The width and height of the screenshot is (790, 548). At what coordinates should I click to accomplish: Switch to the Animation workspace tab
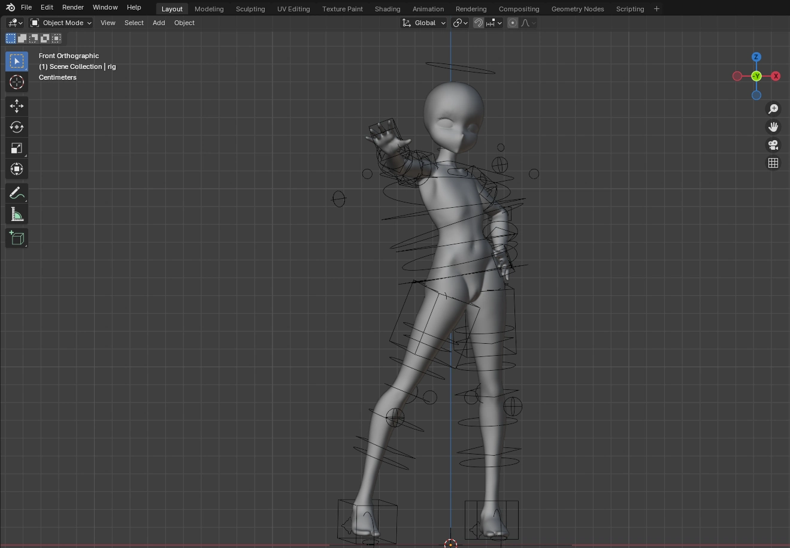[x=428, y=9]
